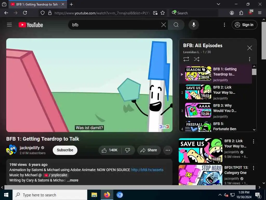The height and width of the screenshot is (200, 266).
Task: Open options for recommended BFB 2 video
Action: coord(254,141)
